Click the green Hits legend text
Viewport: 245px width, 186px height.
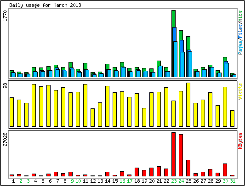pyautogui.click(x=240, y=17)
